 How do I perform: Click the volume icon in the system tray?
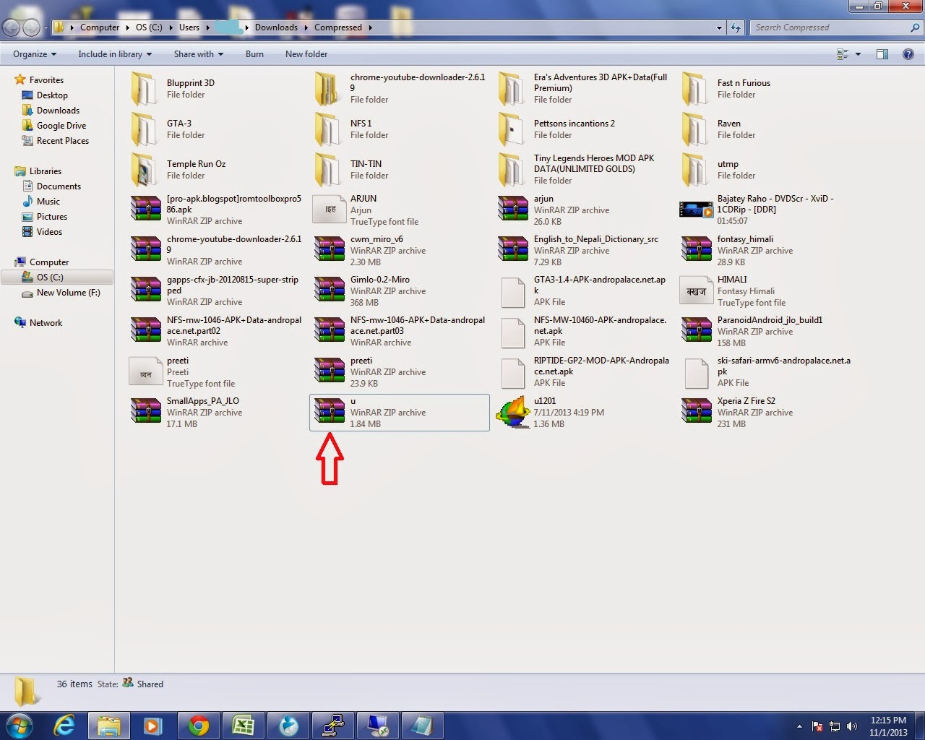853,727
